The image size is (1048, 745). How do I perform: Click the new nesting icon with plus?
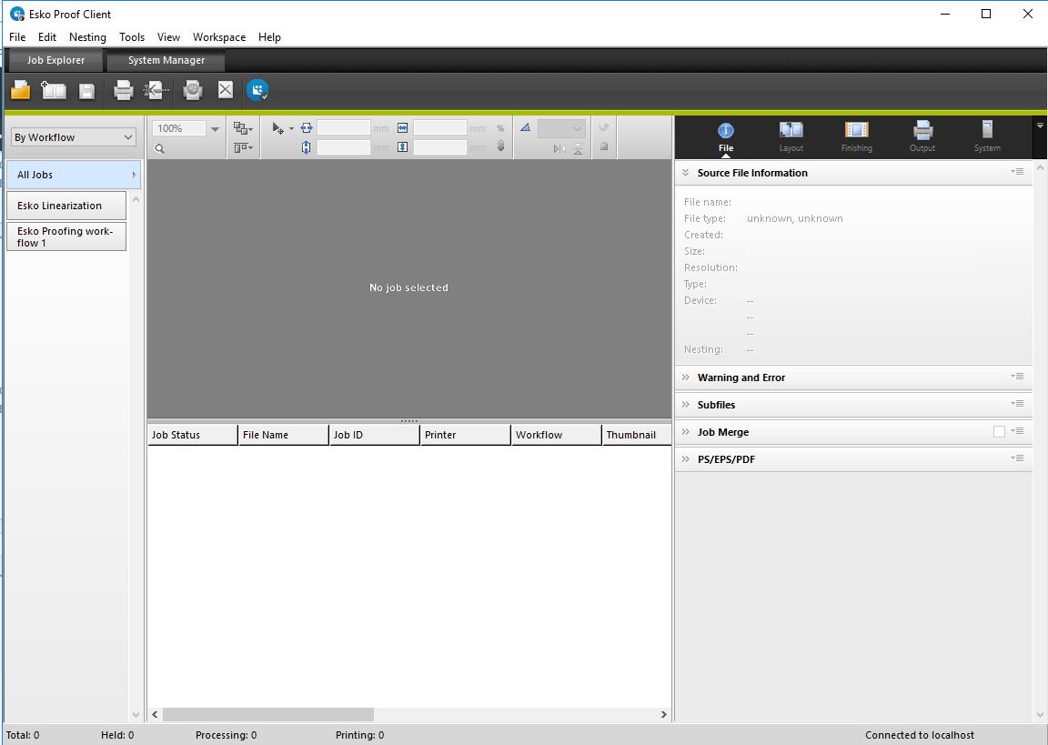(54, 90)
